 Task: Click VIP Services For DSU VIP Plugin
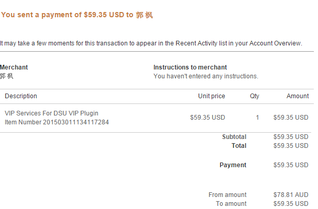[51, 113]
